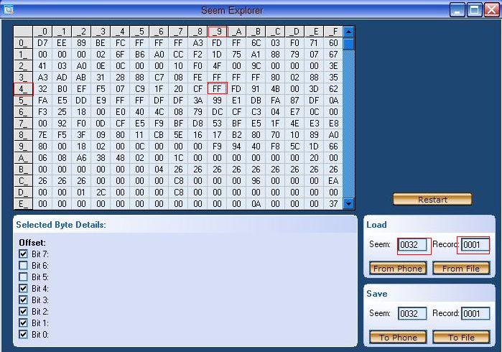This screenshot has width=502, height=352.
Task: Select byte 6F in row 1_
Action: tap(120, 55)
